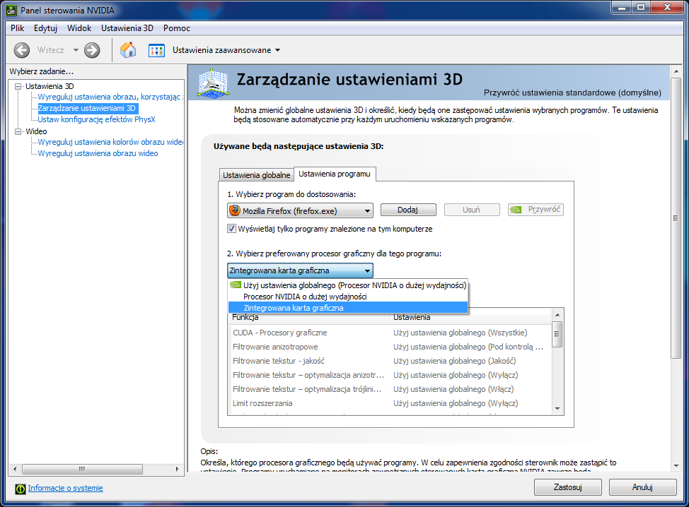Screen dimensions: 689x507
Task: Open 'Wyreguluj ustawienia obrazu, korzystając' tree item
Action: click(109, 97)
